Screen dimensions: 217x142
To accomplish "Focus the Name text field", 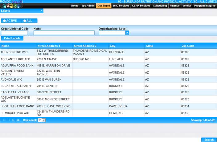I will click(x=64, y=33).
